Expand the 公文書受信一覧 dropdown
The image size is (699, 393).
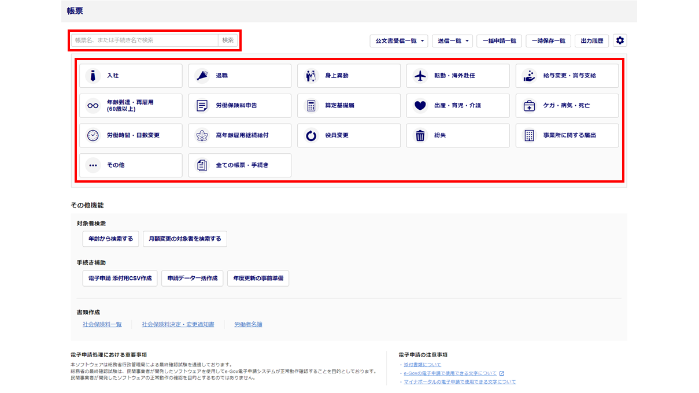tap(400, 41)
